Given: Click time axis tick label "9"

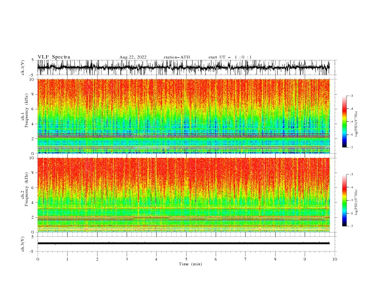Looking at the screenshot, I should coord(305,259).
